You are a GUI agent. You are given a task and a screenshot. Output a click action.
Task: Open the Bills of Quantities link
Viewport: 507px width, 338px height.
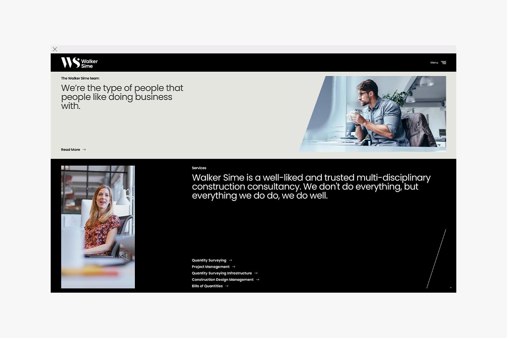[207, 286]
